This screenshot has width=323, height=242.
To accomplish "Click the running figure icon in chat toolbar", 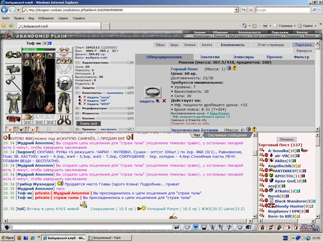I will pyautogui.click(x=212, y=227).
